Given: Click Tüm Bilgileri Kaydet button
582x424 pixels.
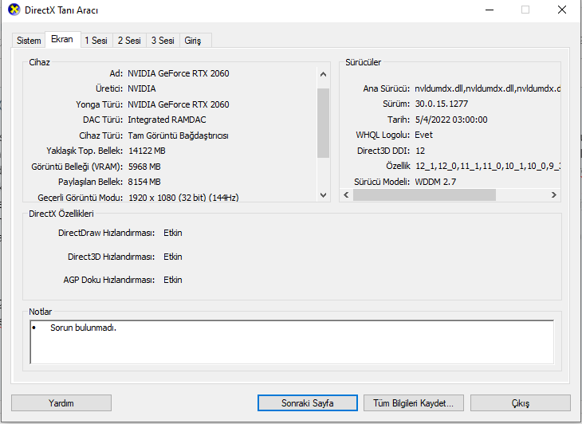Looking at the screenshot, I should coord(414,402).
